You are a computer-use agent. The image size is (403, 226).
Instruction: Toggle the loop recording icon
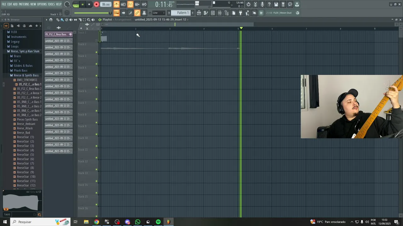tap(144, 4)
